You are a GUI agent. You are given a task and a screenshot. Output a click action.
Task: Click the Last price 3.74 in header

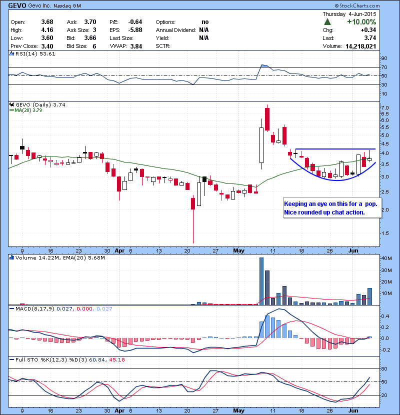pyautogui.click(x=370, y=38)
